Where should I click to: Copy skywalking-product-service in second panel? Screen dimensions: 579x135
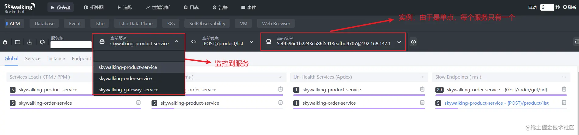click(281, 103)
